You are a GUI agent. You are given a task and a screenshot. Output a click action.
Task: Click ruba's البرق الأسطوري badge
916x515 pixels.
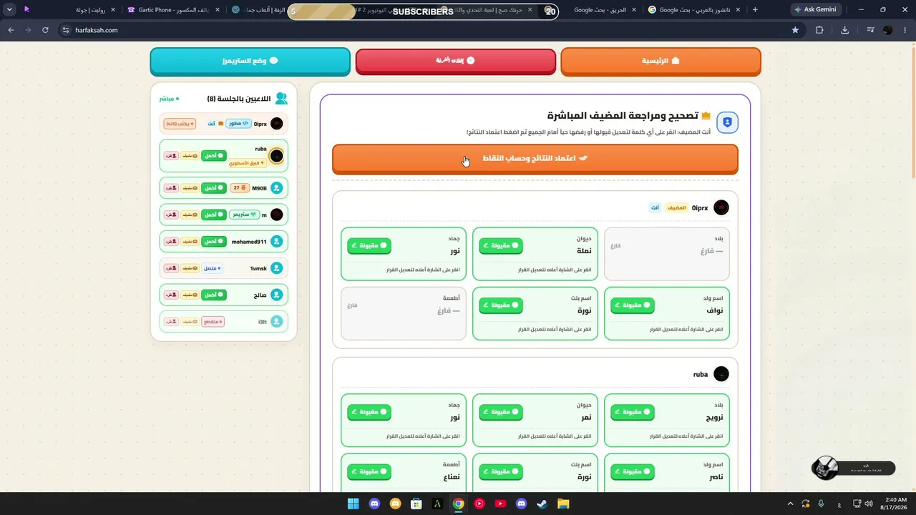coord(247,163)
